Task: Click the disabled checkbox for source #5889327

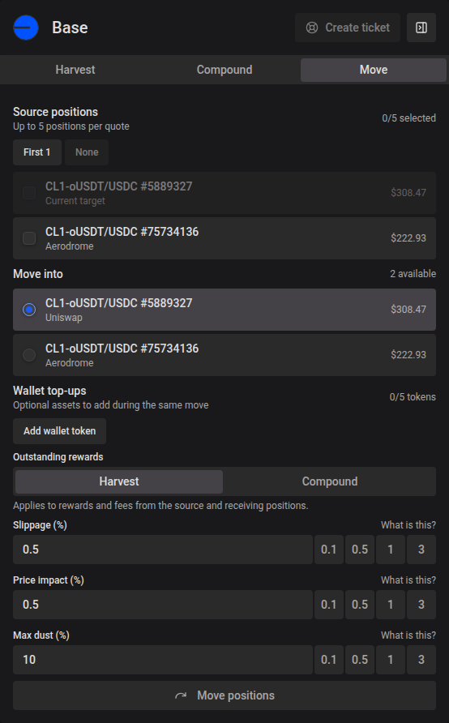Action: pyautogui.click(x=29, y=193)
